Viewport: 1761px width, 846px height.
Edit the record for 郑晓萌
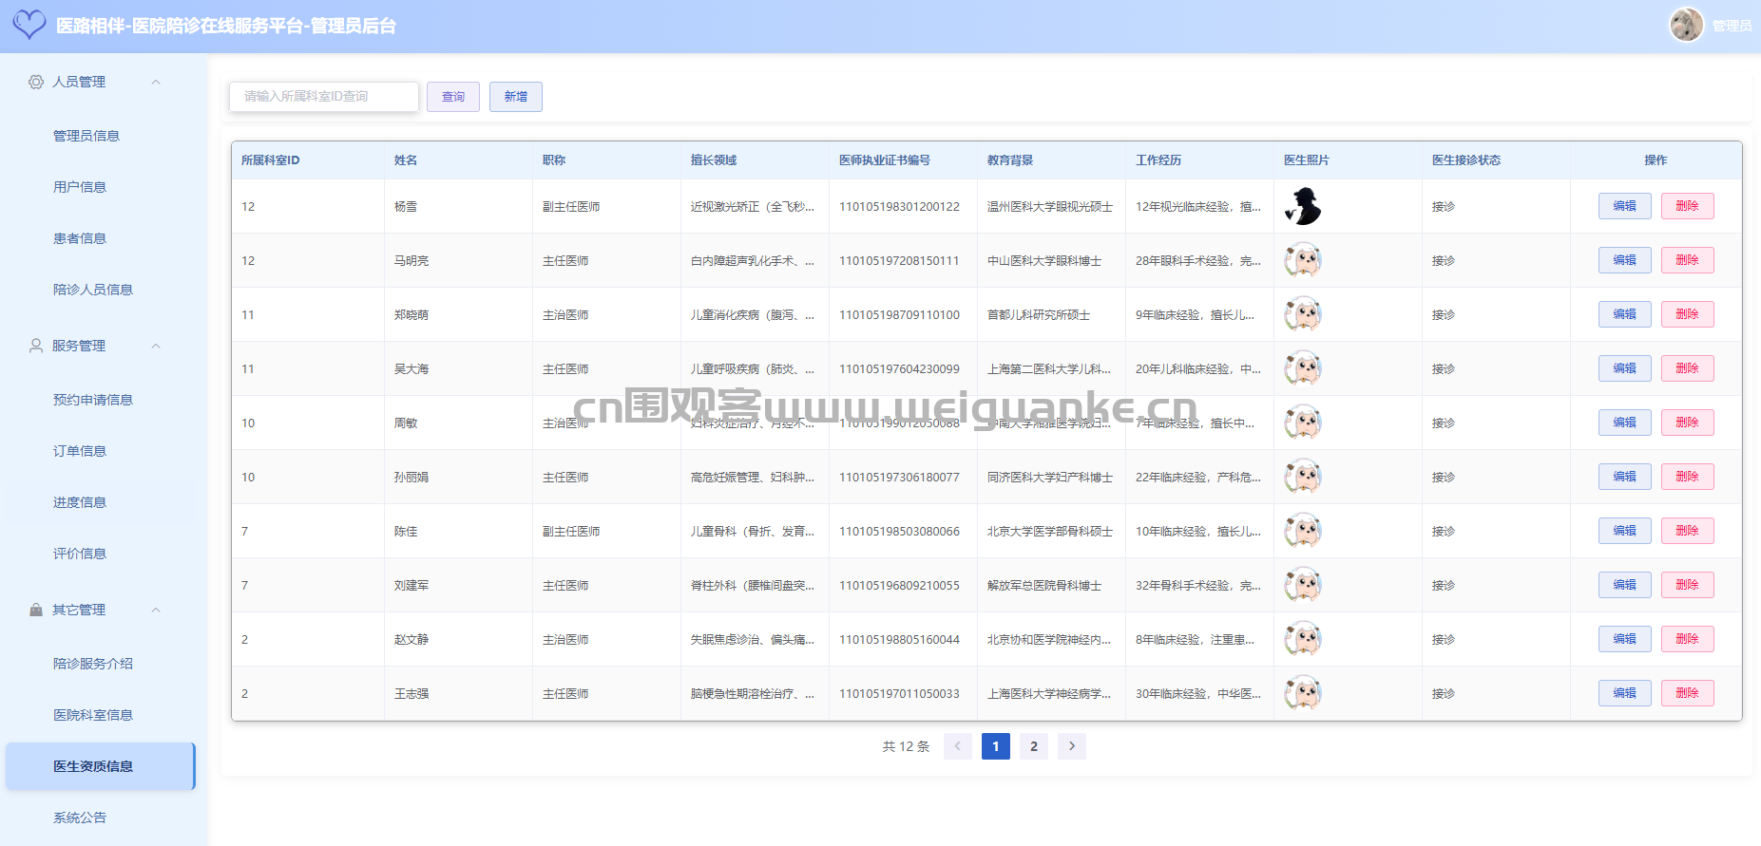click(x=1624, y=314)
